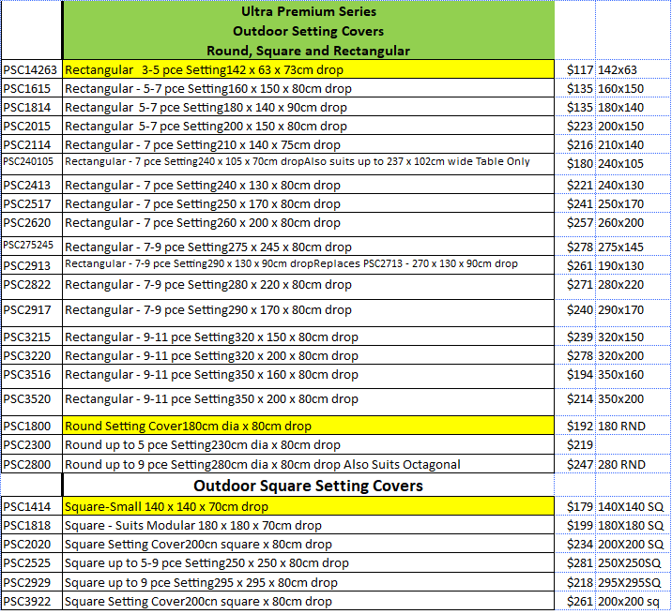The image size is (672, 614).
Task: Click the PSC2517 cell
Action: [32, 203]
